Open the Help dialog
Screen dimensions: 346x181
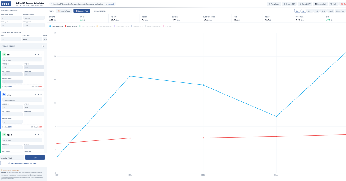pyautogui.click(x=333, y=4)
